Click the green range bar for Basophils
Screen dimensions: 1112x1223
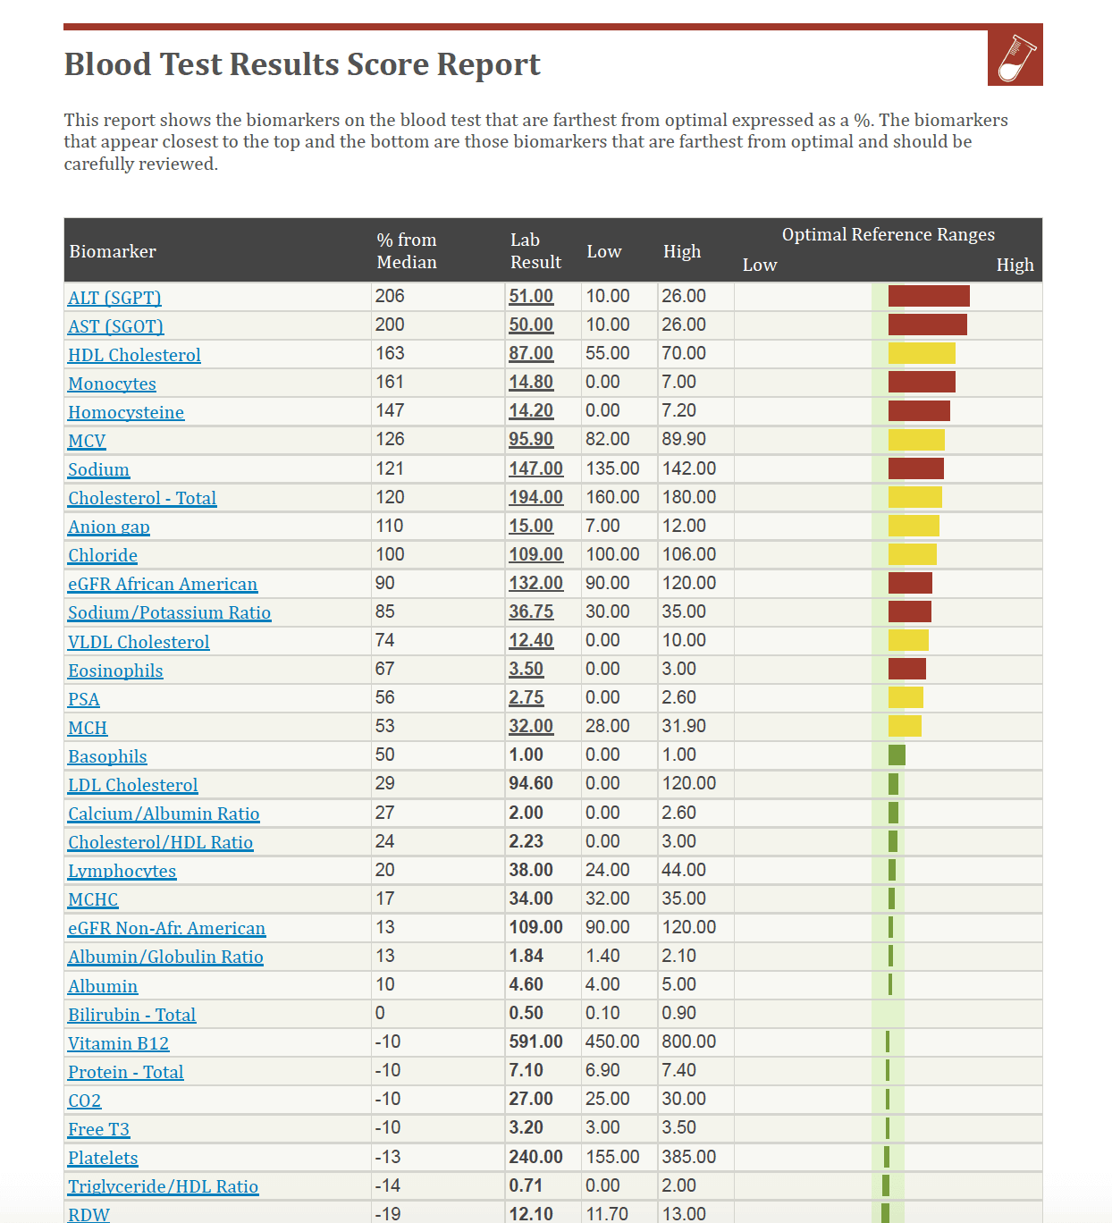coord(897,755)
